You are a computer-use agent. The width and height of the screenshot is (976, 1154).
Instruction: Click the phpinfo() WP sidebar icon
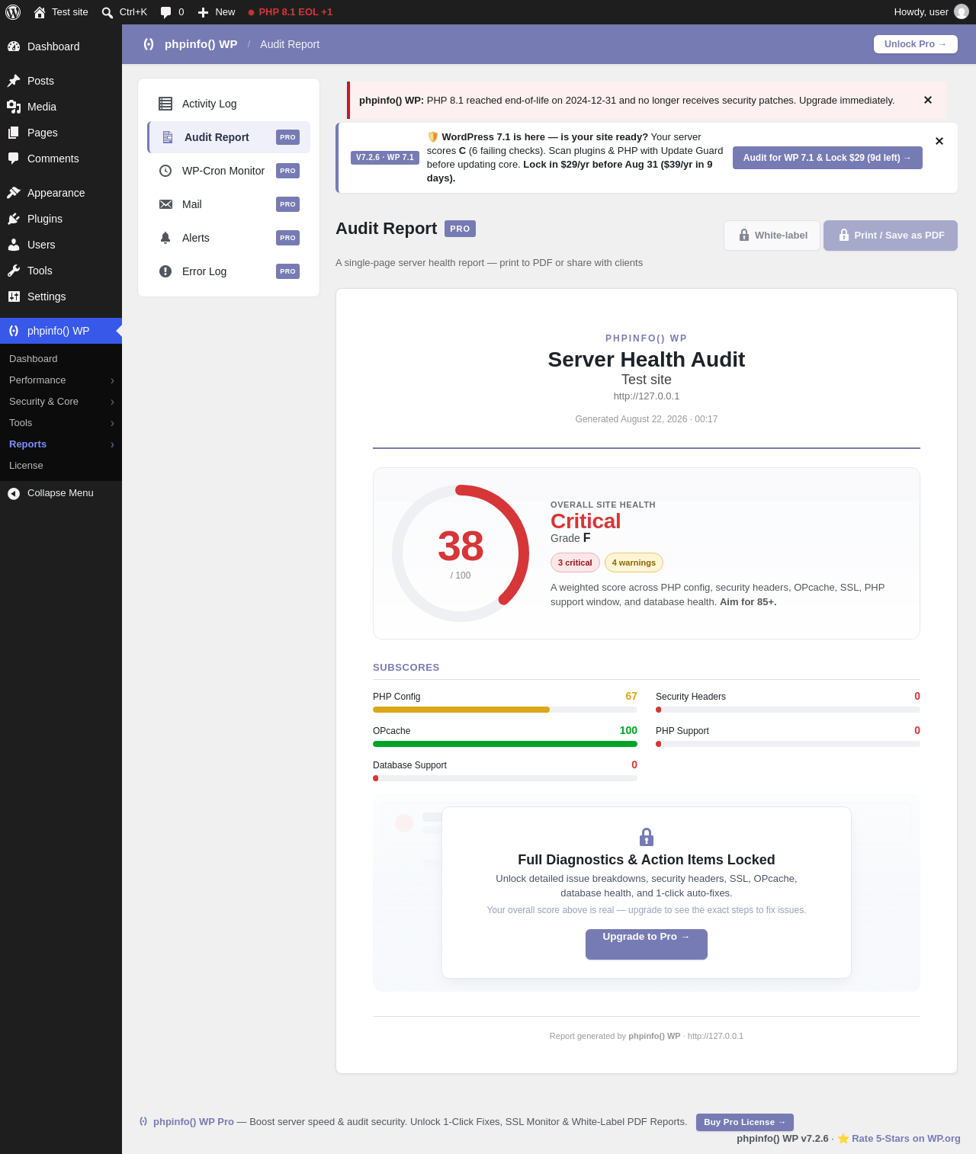[14, 331]
